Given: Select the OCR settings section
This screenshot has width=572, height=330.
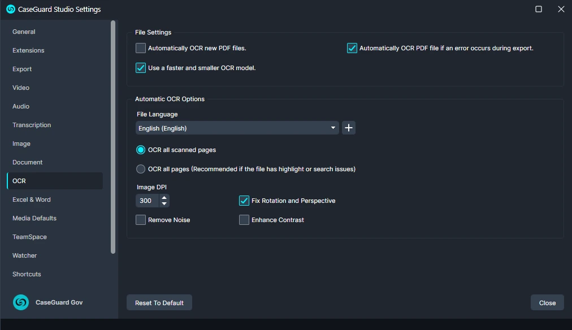Looking at the screenshot, I should pyautogui.click(x=55, y=181).
